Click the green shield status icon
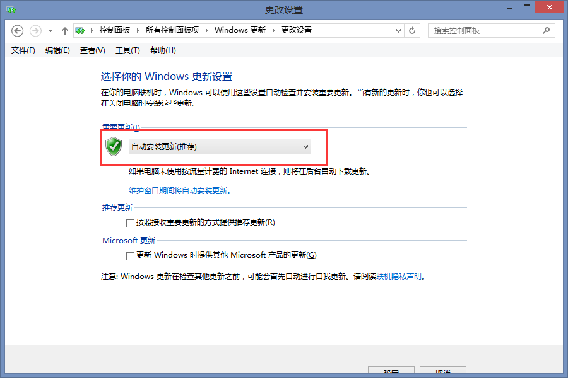The height and width of the screenshot is (378, 568). pos(114,147)
